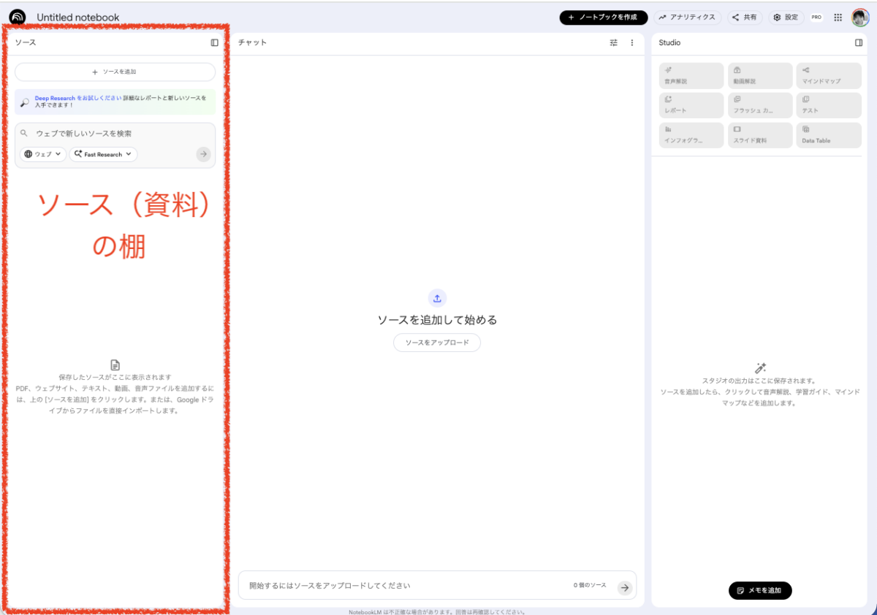
Task: Open the 音声解説 audio overview tile
Action: (x=691, y=75)
